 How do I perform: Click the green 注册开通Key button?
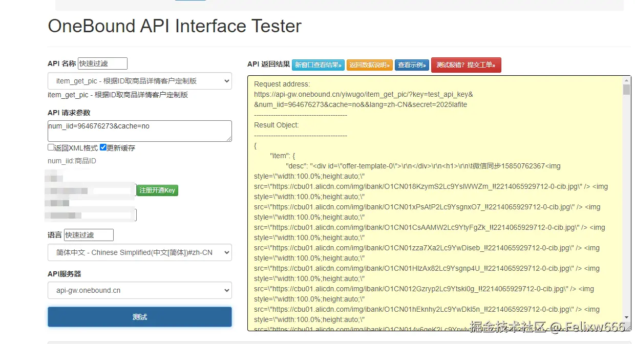click(157, 190)
